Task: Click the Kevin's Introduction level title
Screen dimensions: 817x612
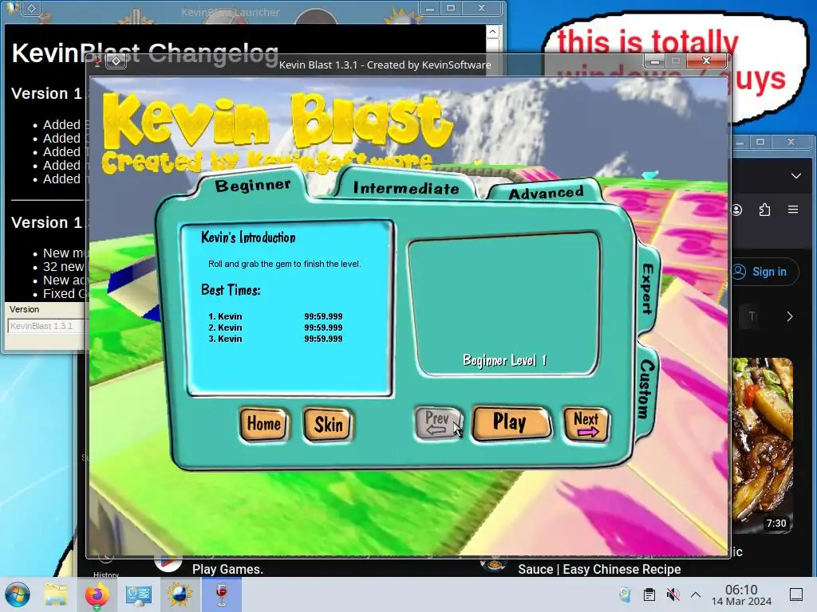Action: [x=248, y=237]
